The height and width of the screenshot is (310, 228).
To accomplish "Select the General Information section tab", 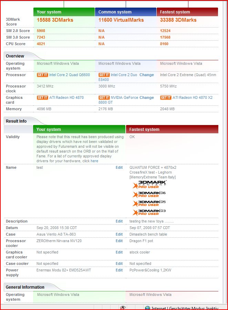I will tap(25, 287).
